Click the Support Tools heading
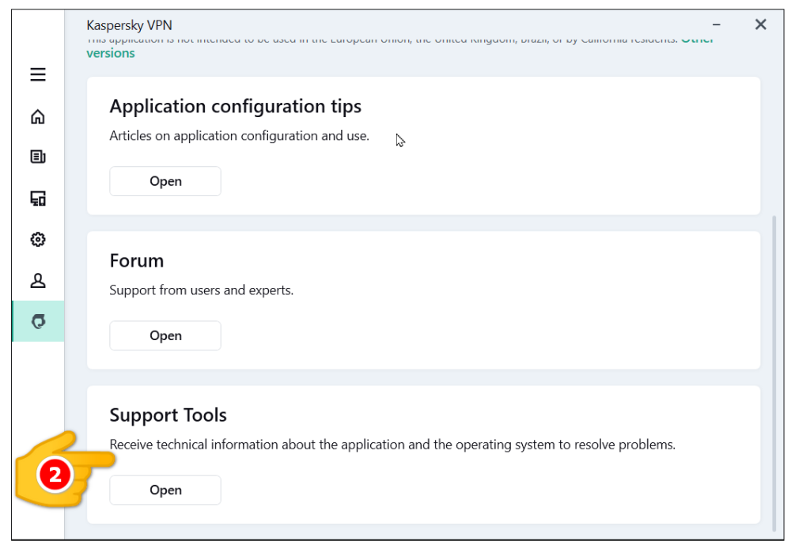Image resolution: width=791 pixels, height=549 pixels. coord(168,415)
